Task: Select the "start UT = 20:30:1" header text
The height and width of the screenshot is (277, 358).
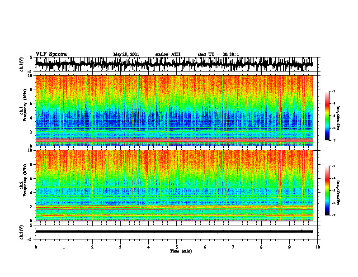Action: [218, 54]
